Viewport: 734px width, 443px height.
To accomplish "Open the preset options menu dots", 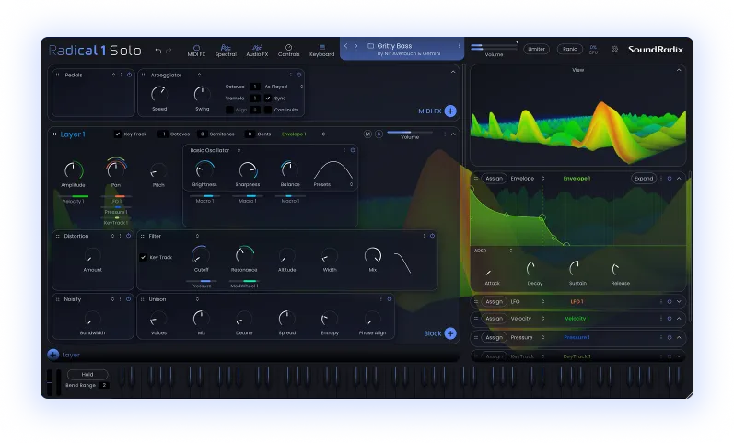I will (459, 46).
